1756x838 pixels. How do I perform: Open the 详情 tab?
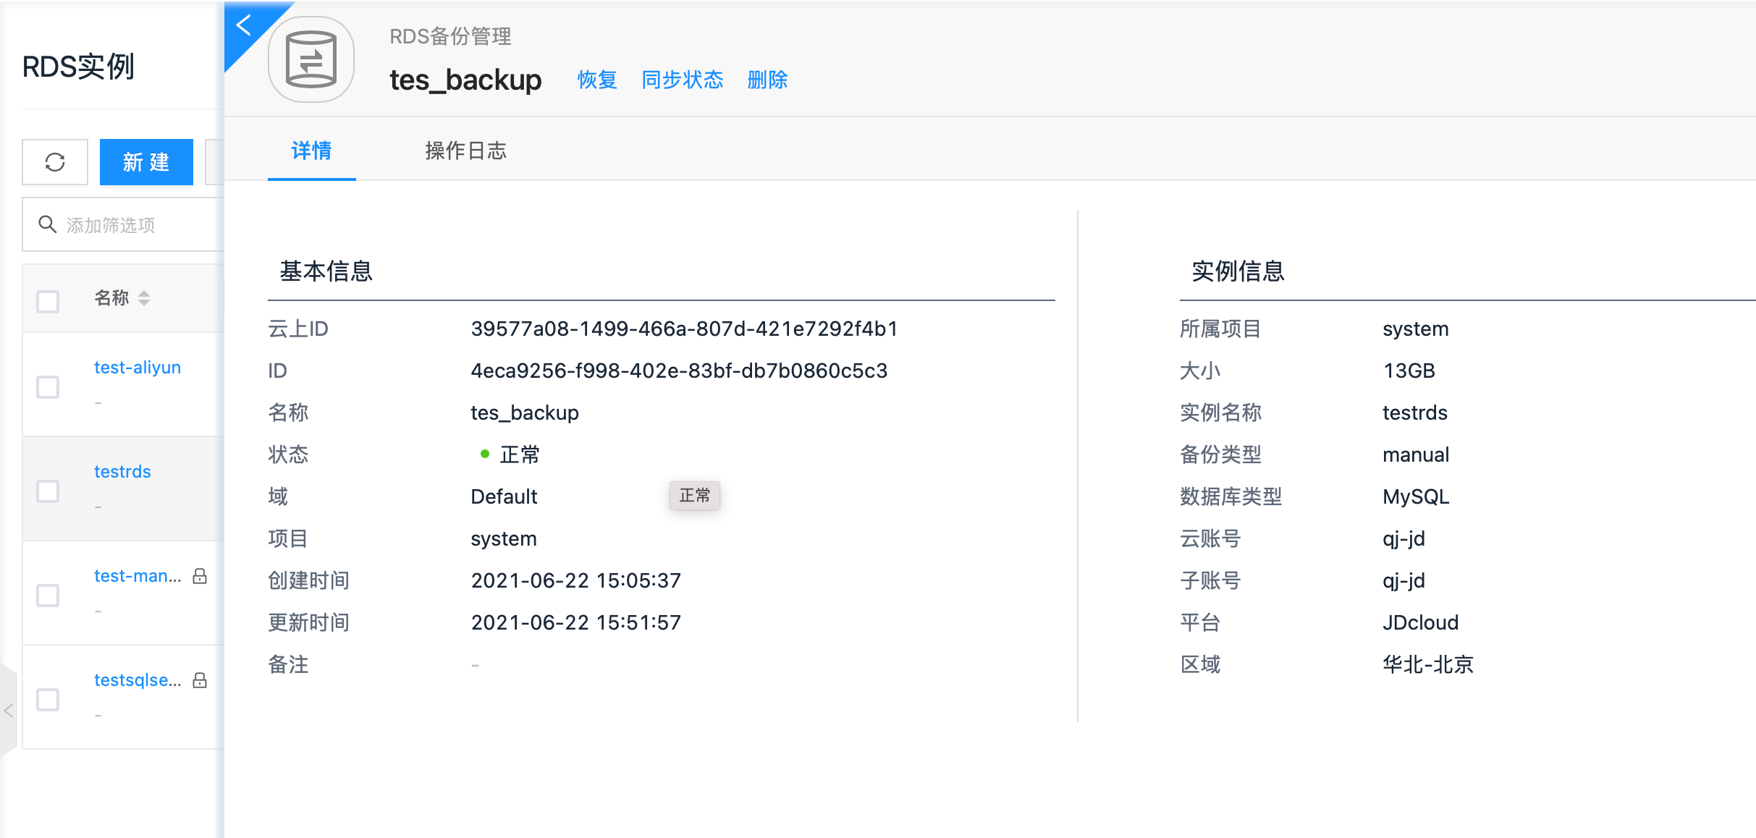[311, 151]
